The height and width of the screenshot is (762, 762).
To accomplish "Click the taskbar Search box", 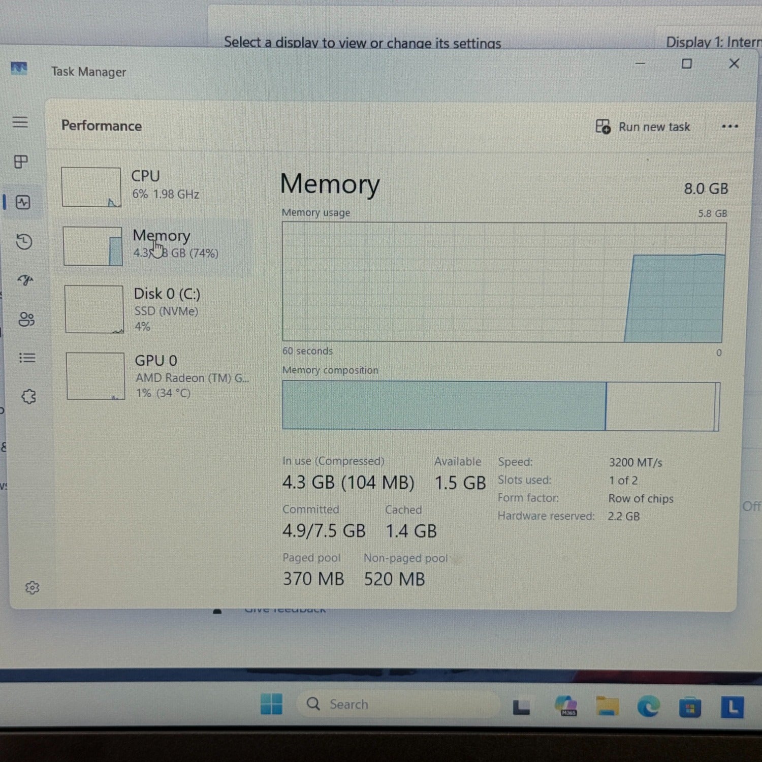I will point(399,704).
